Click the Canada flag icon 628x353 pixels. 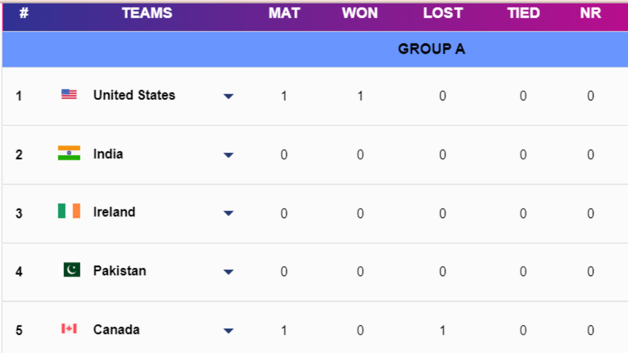[x=69, y=328]
